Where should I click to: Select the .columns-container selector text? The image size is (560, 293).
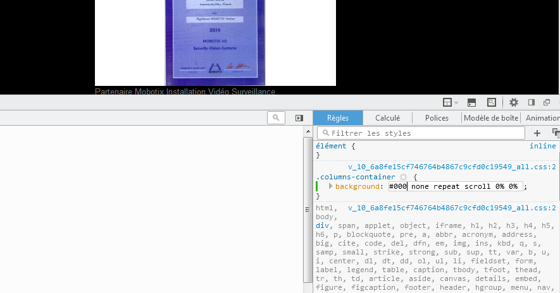(356, 177)
